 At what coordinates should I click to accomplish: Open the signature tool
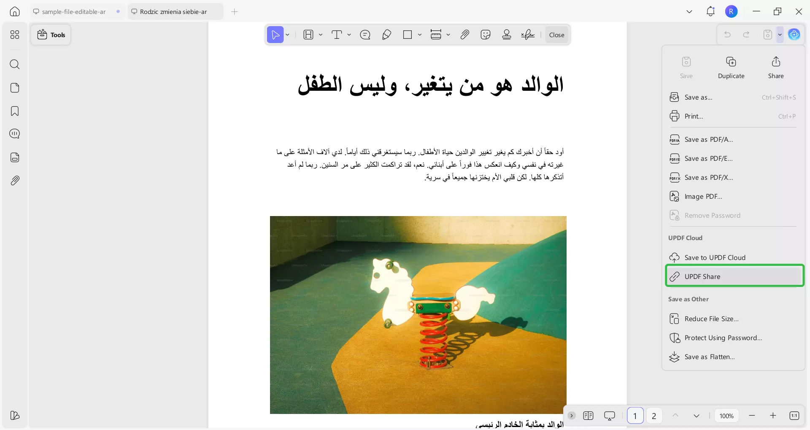(x=528, y=35)
